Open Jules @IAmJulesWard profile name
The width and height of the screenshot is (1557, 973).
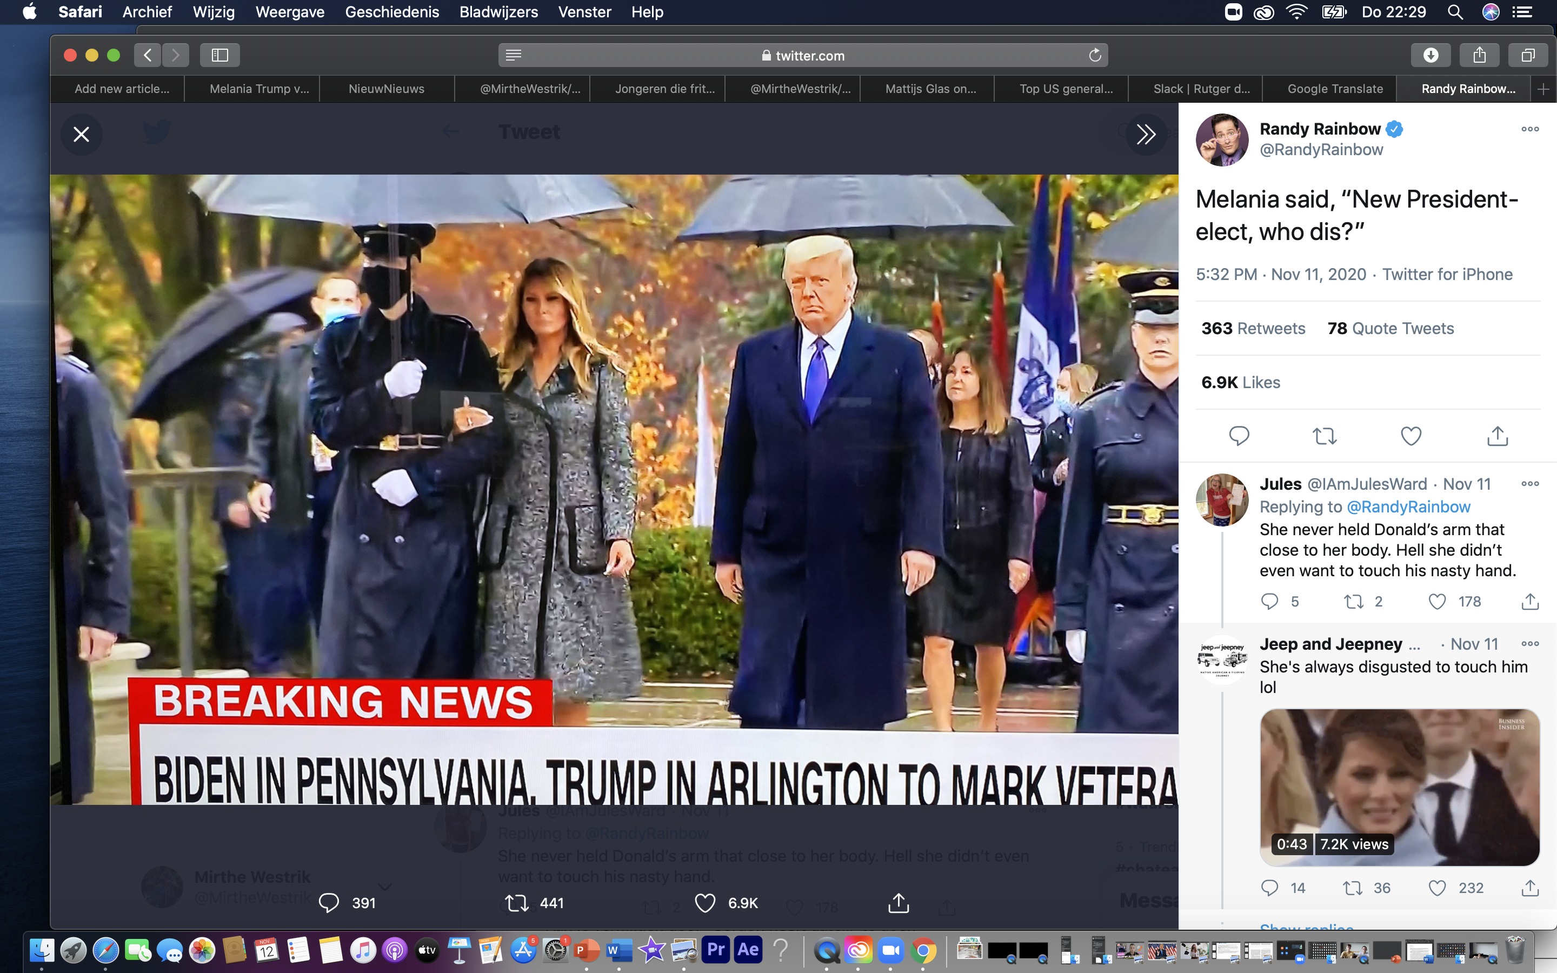1280,484
